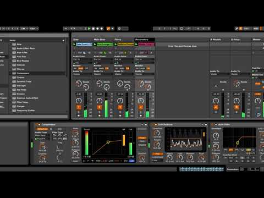Click the Compressor Ratio knob
This screenshot has height=198, width=264.
pos(75,133)
